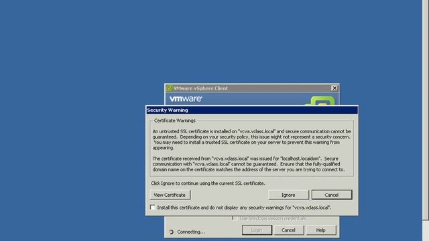
Task: Click the 'Click Ignore to continue' text
Action: click(208, 183)
